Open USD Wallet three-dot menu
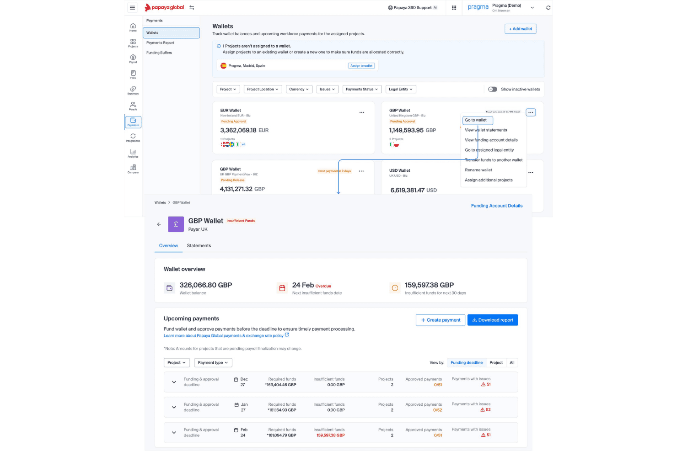This screenshot has width=677, height=451. point(531,173)
